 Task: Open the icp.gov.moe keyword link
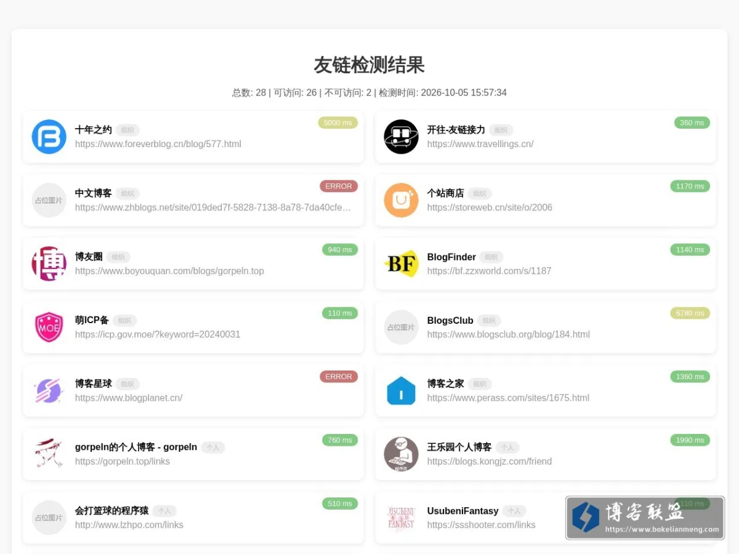pyautogui.click(x=158, y=334)
